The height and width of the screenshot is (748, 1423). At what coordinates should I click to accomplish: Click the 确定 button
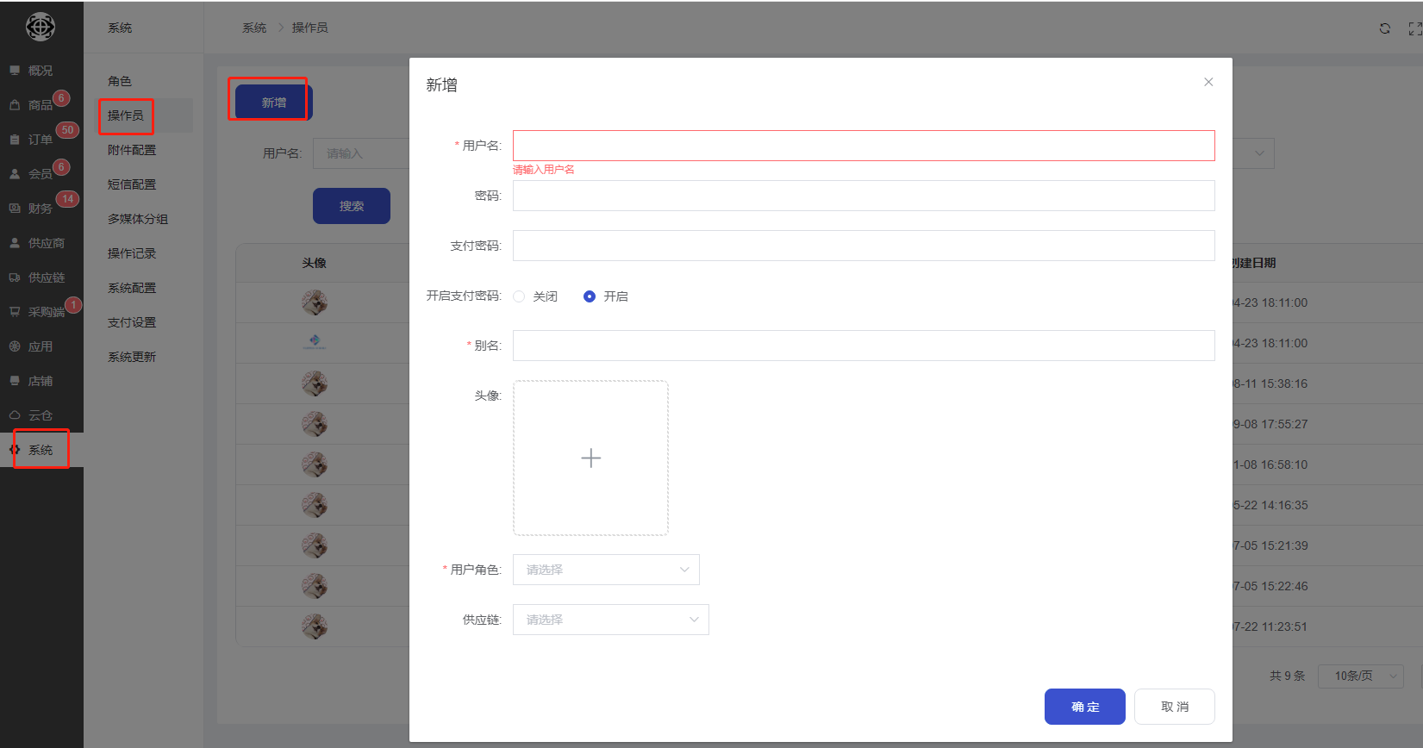[1084, 707]
